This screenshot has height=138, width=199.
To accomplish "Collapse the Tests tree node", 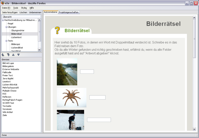I will coord(6,41).
